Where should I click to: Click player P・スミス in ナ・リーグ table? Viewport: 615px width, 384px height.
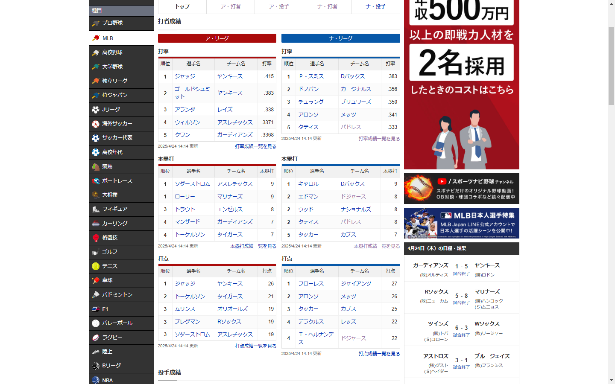point(311,76)
